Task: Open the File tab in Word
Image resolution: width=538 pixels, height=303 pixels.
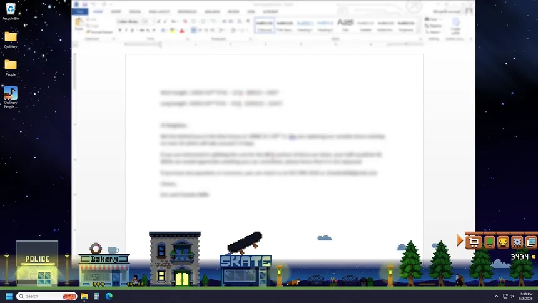Action: coord(80,11)
